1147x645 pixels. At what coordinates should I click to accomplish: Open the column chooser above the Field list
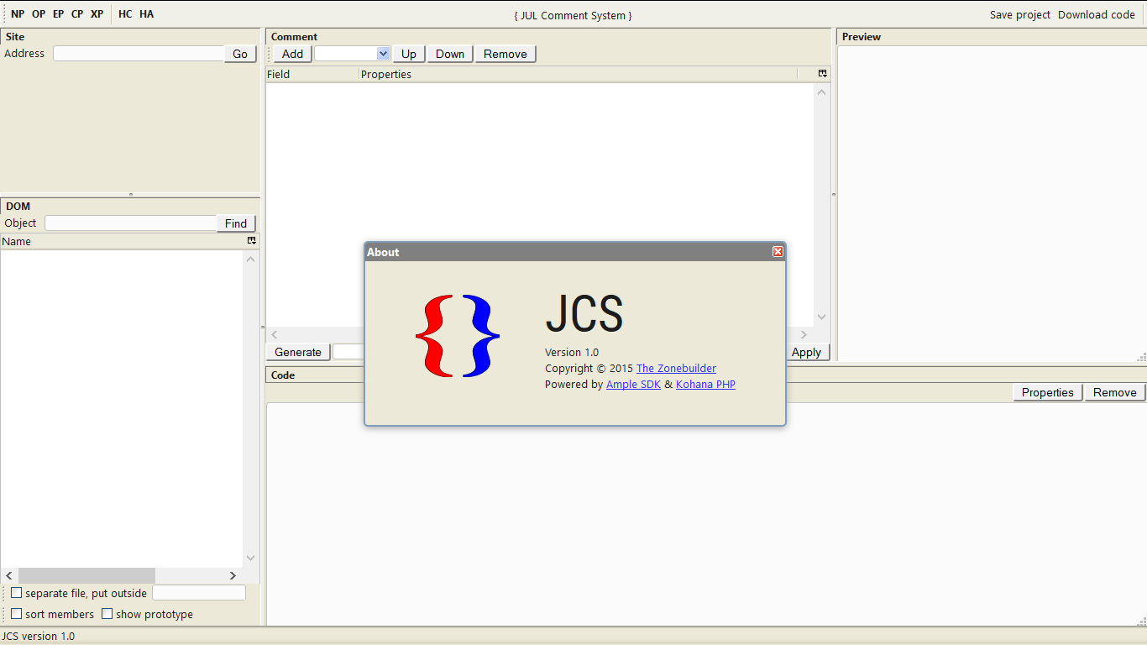pyautogui.click(x=822, y=74)
